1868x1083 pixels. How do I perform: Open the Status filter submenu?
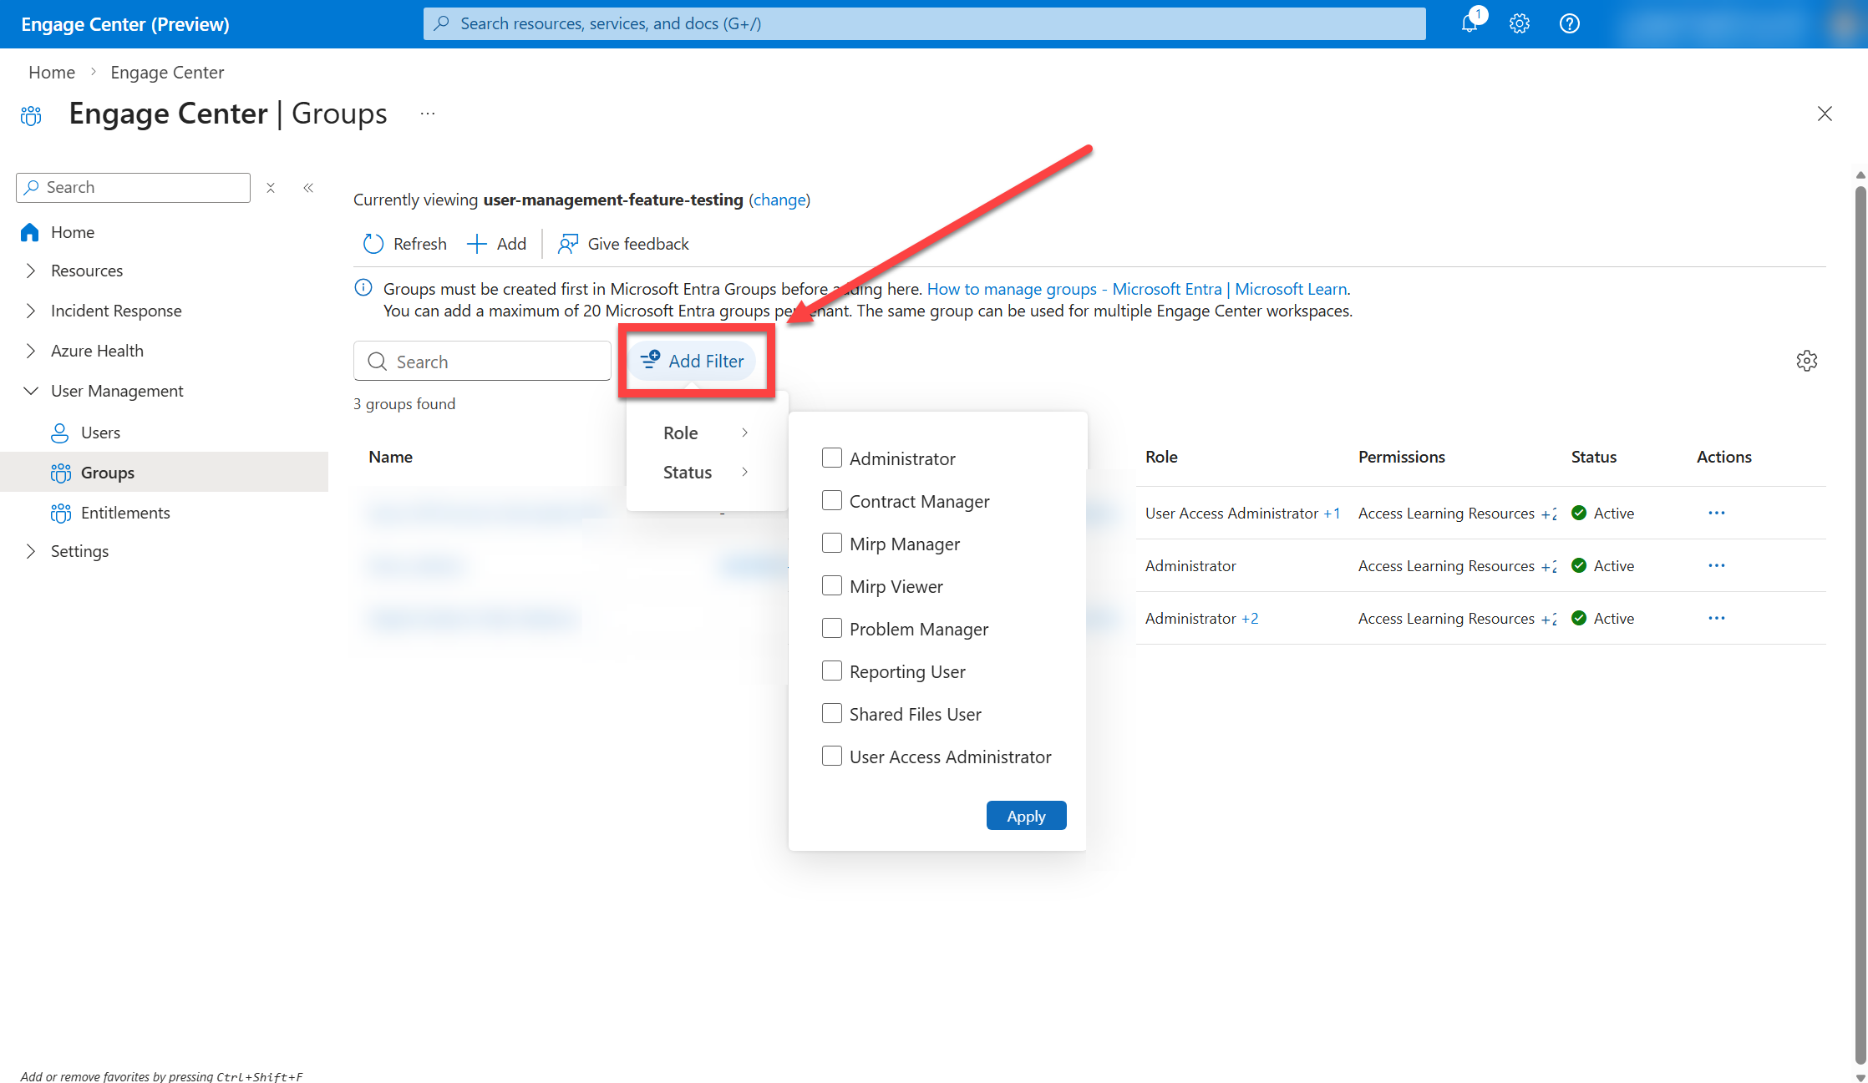(x=706, y=472)
